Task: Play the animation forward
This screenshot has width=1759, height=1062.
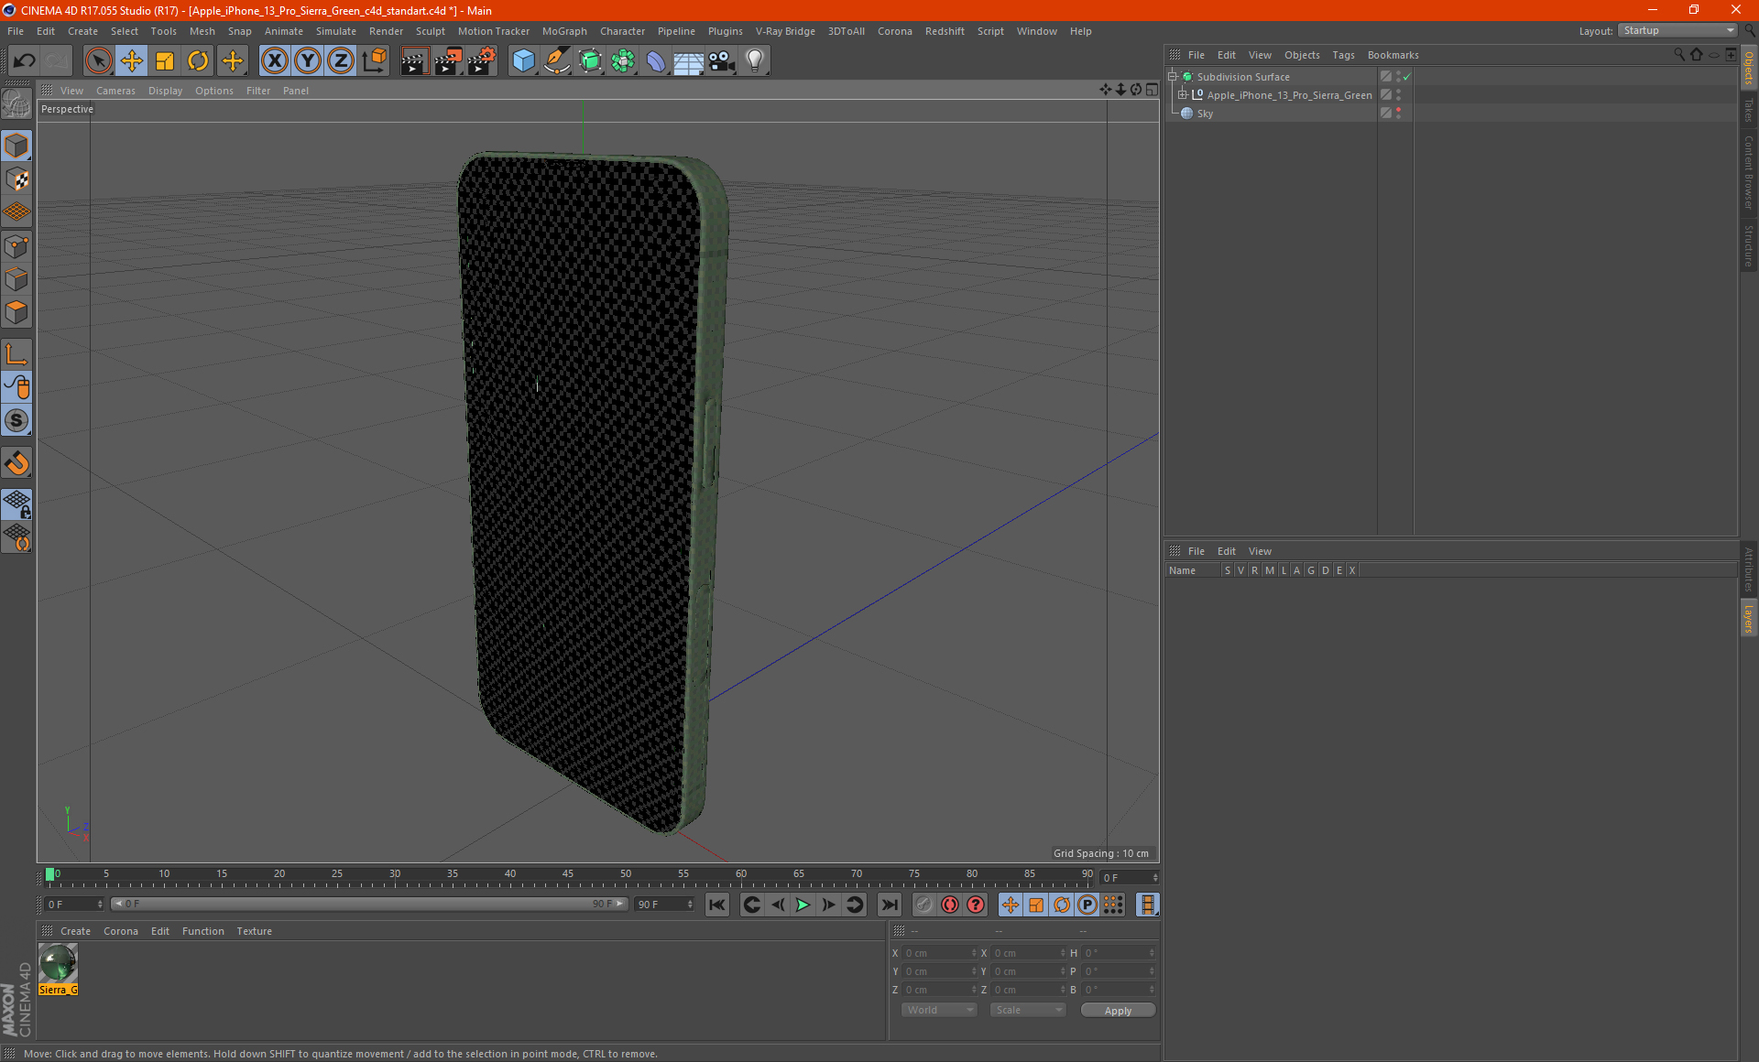Action: 803,905
